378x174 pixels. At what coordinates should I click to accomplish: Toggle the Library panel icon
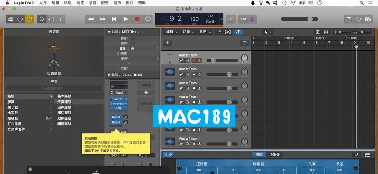(x=10, y=19)
